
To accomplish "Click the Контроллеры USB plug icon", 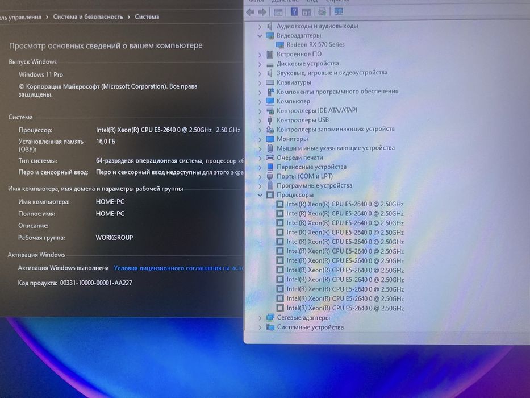I will pyautogui.click(x=270, y=120).
